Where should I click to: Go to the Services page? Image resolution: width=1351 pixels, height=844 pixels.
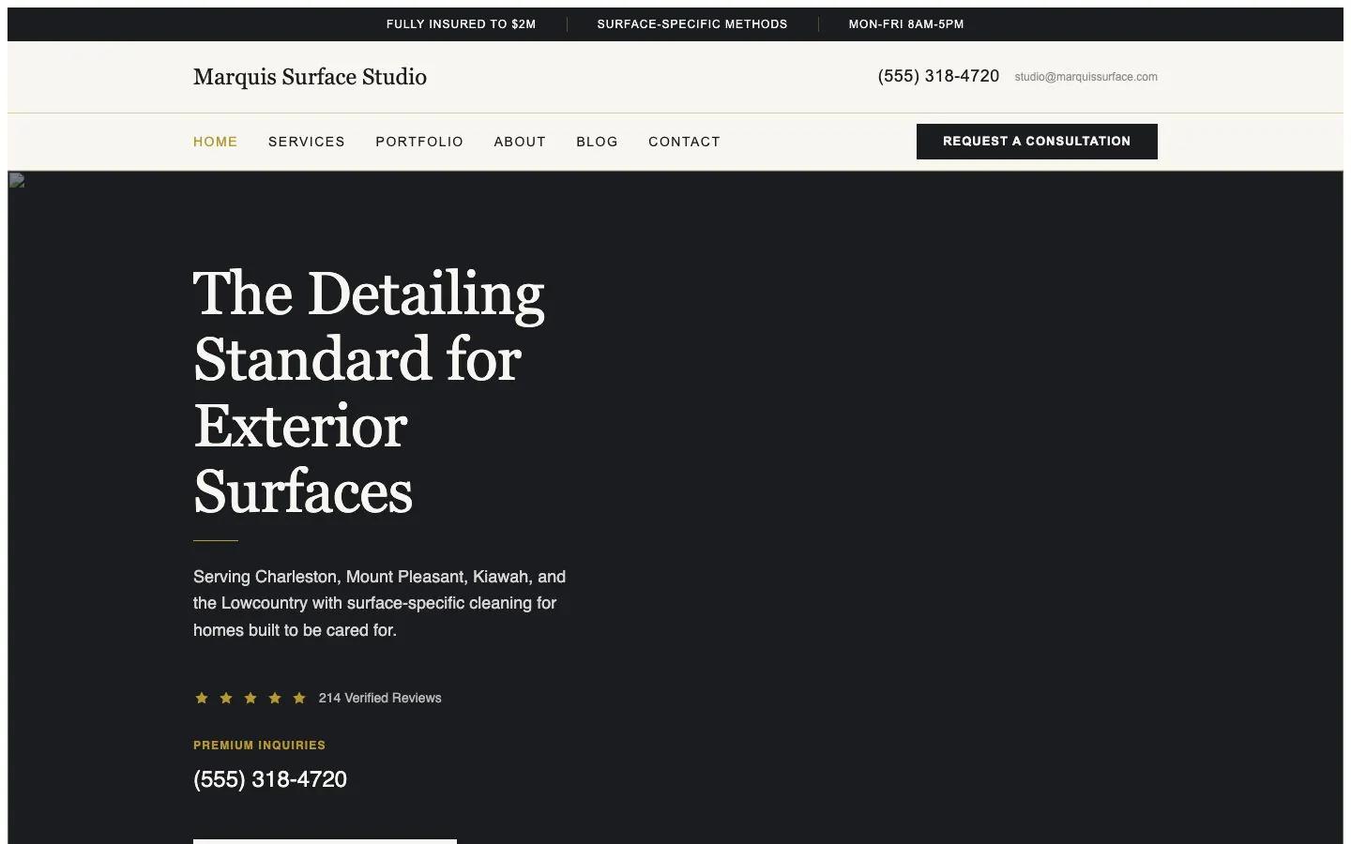pyautogui.click(x=307, y=142)
